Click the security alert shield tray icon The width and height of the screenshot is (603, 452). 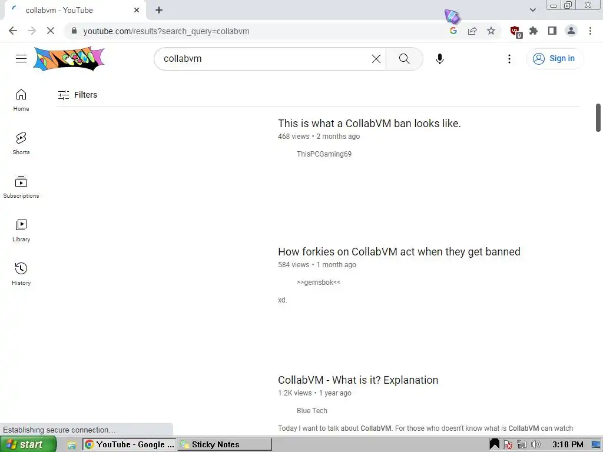tap(508, 445)
